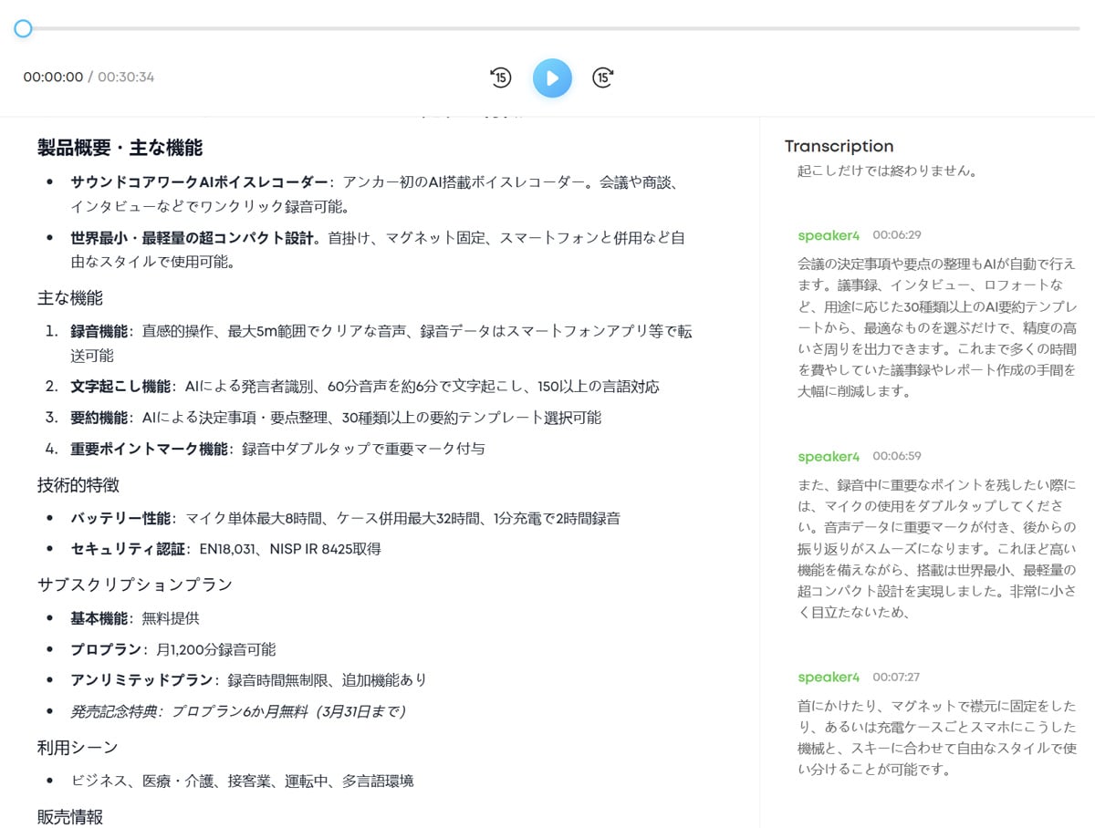This screenshot has height=828, width=1095.
Task: Click transcript paragraph beginning 首にかけたり
Action: pos(936,737)
